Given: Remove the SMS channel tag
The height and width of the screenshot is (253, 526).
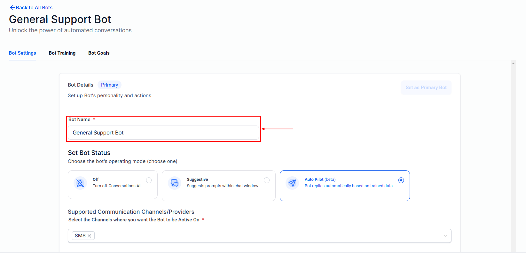Looking at the screenshot, I should coord(90,236).
